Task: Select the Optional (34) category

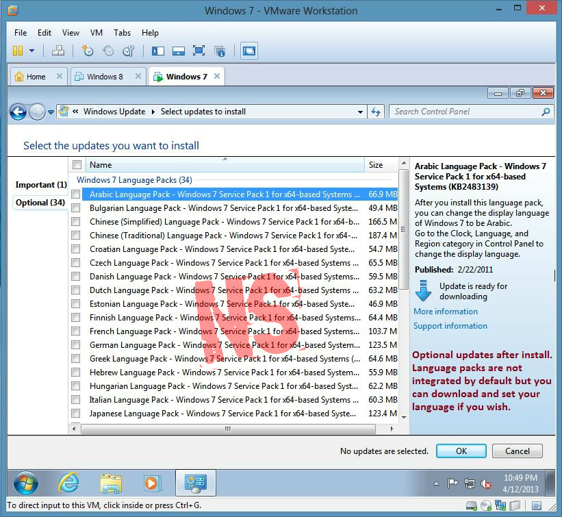Action: click(x=40, y=203)
